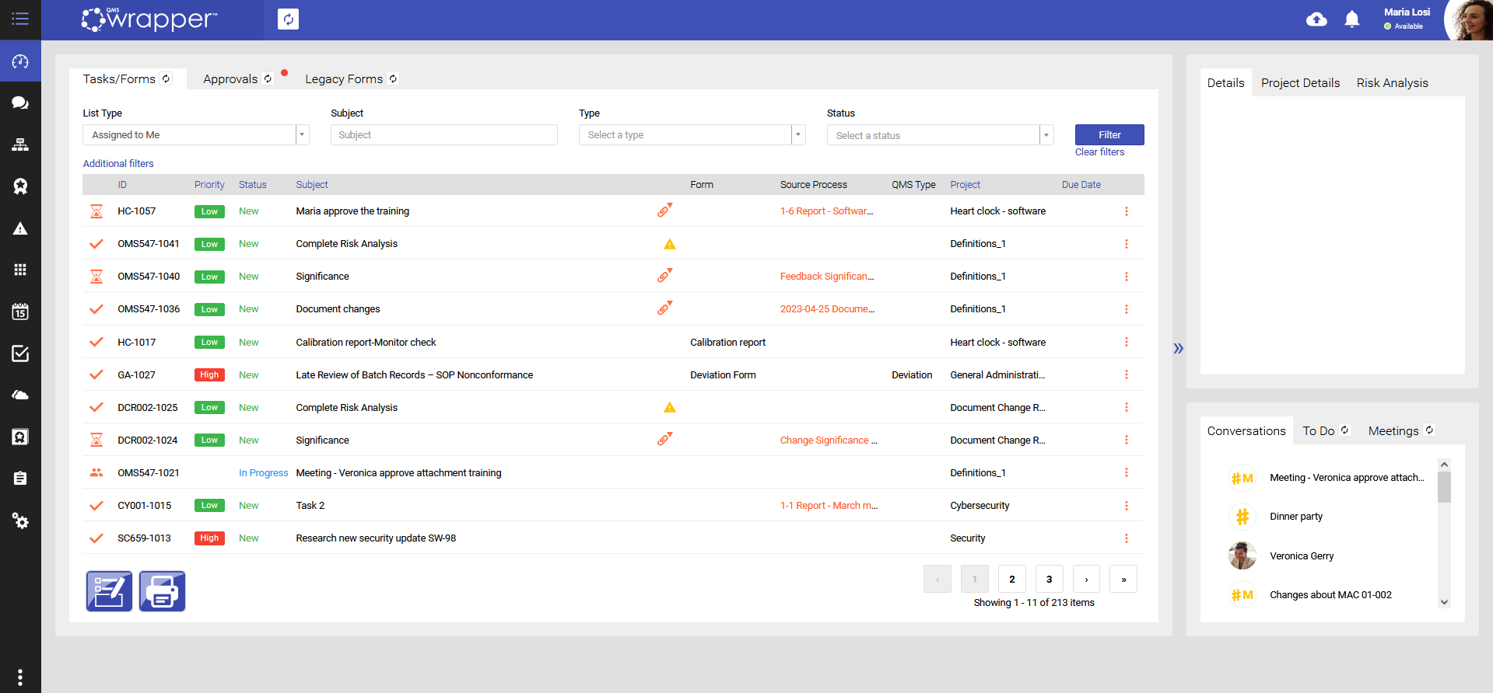
Task: Click the Filter button
Action: tap(1109, 134)
